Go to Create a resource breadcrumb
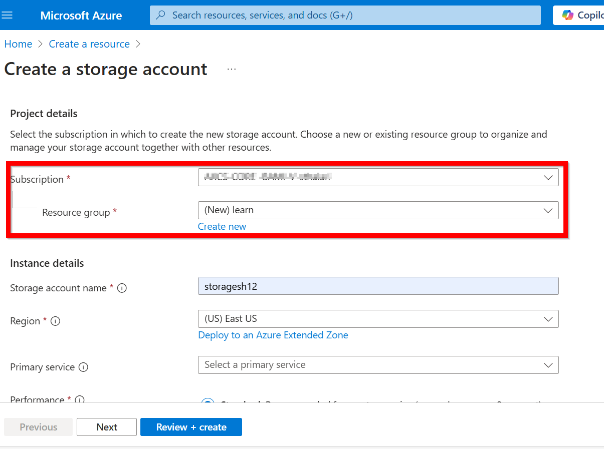This screenshot has width=604, height=449. [89, 44]
